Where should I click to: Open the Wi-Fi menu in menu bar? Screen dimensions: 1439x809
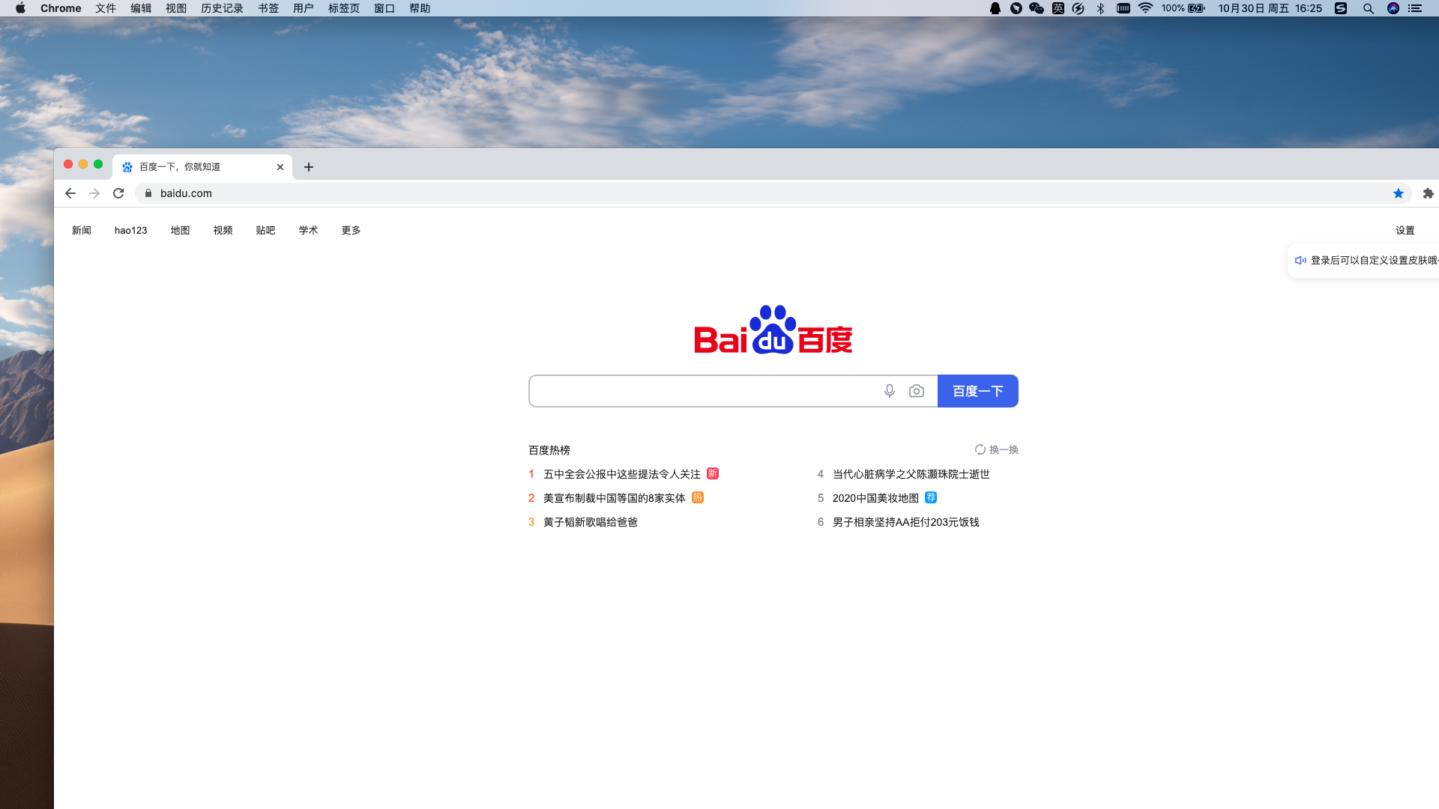tap(1145, 8)
